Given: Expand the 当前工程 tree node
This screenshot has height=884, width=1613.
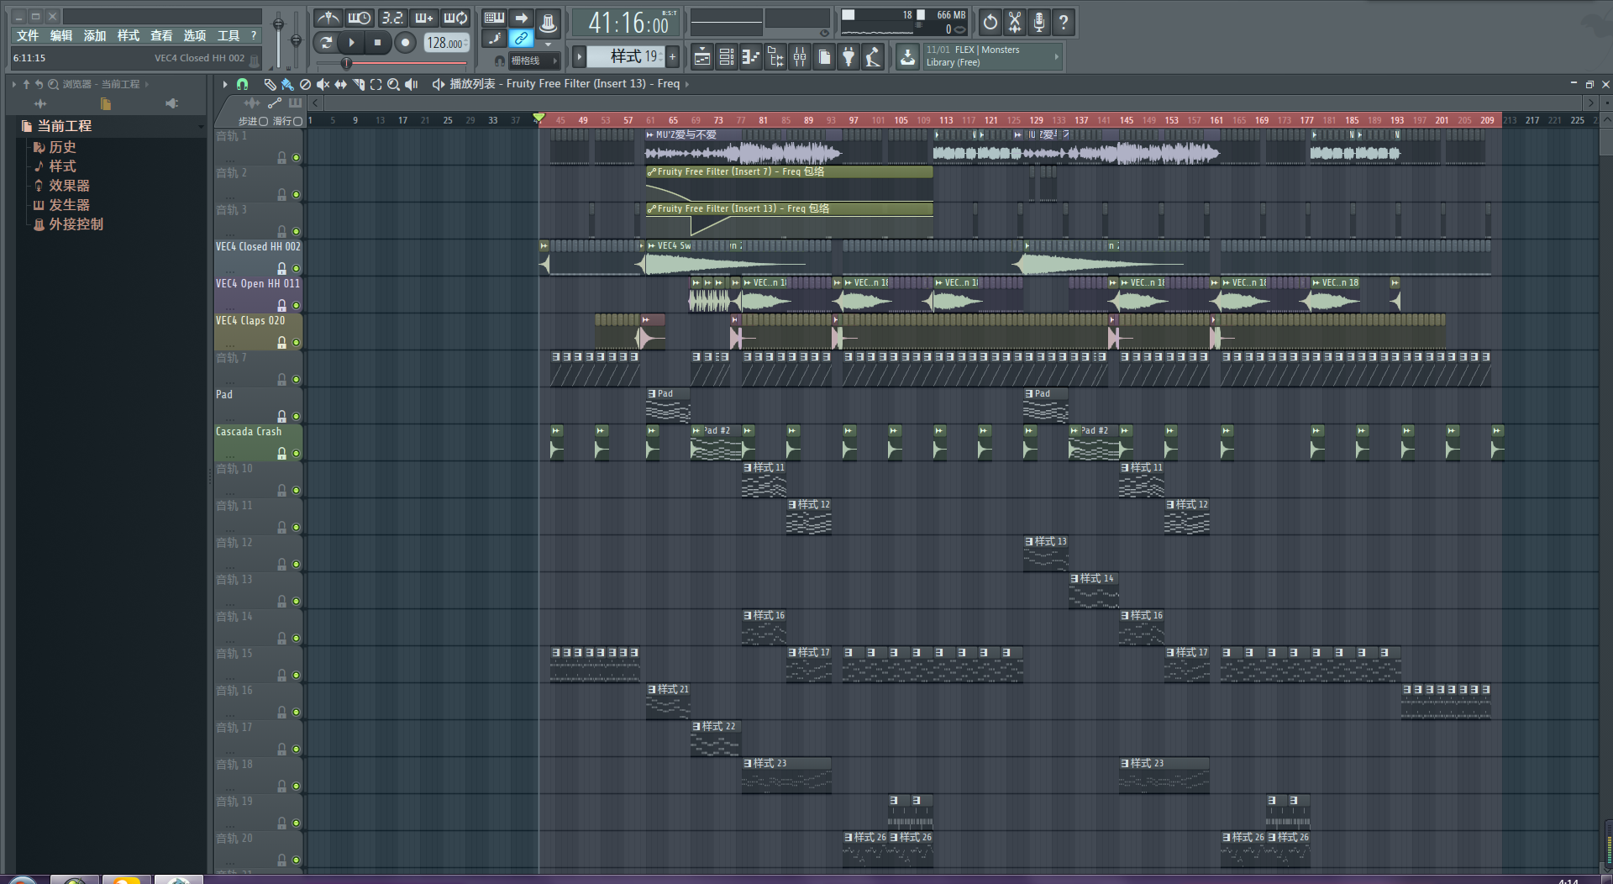Looking at the screenshot, I should click(64, 126).
